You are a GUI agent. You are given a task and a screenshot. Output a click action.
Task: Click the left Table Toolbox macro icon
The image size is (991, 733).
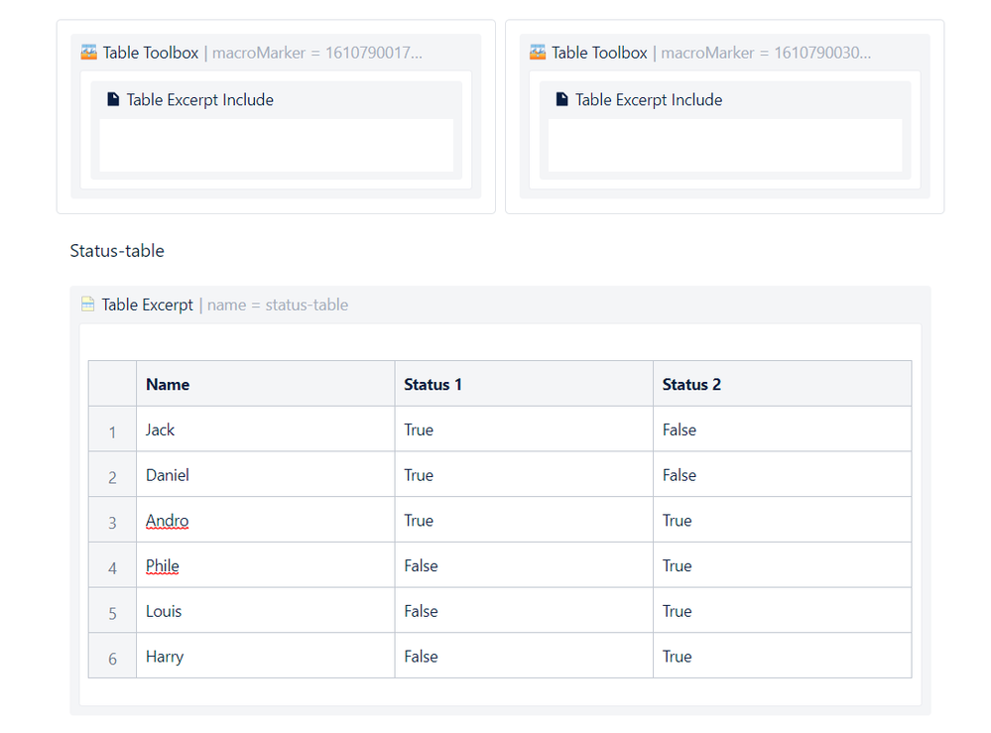pyautogui.click(x=89, y=52)
